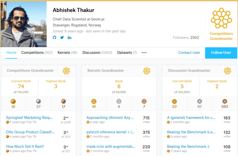Click the Discussion Grandmaster tier icon

pos(227,70)
